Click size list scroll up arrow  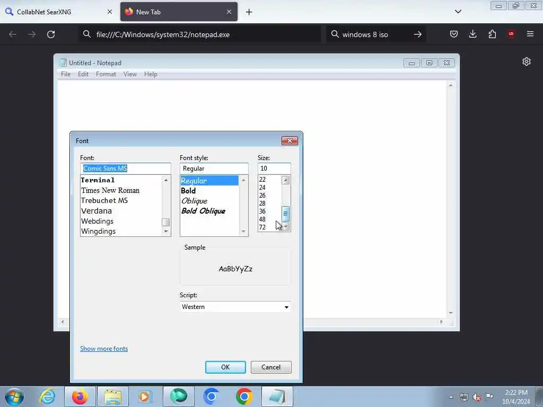[x=286, y=180]
